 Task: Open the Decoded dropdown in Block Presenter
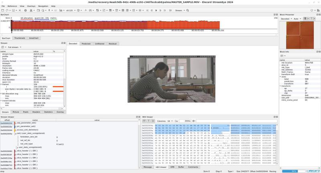point(286,19)
